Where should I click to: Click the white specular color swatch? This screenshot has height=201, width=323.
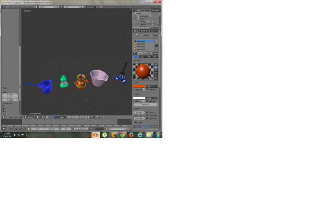[x=139, y=98]
